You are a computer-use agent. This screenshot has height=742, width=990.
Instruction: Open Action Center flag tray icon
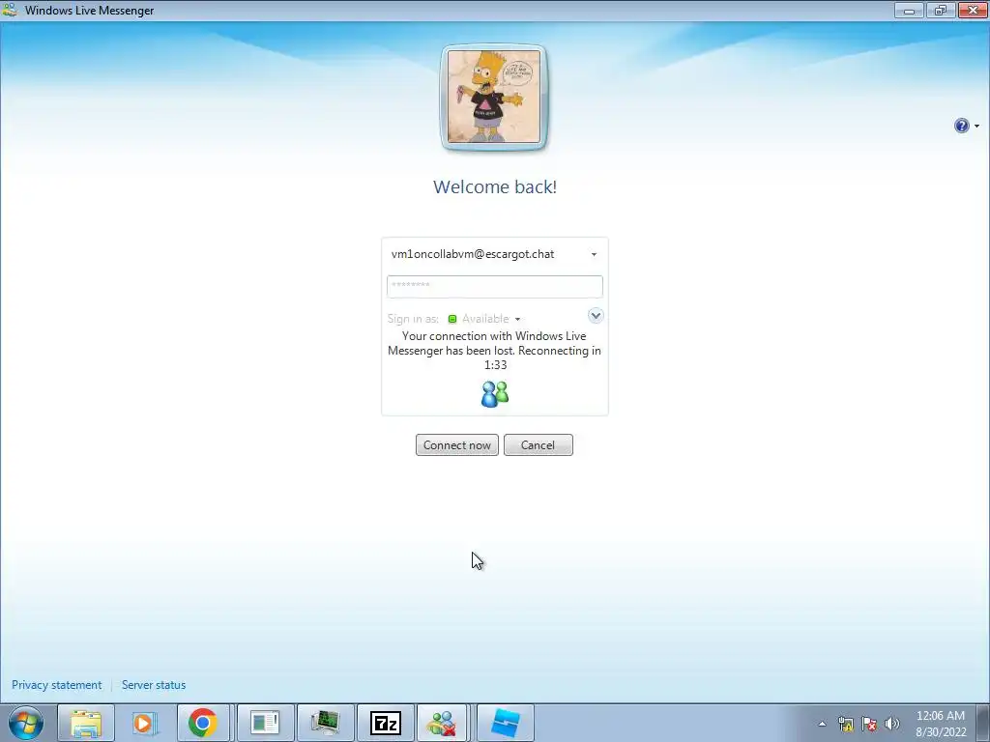[x=869, y=724]
